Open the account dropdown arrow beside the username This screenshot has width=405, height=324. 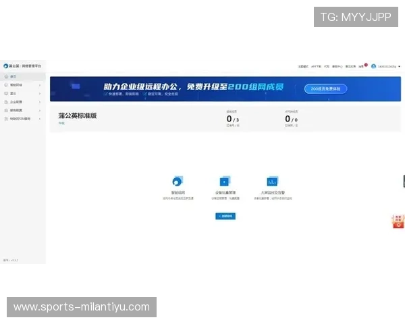click(x=400, y=67)
